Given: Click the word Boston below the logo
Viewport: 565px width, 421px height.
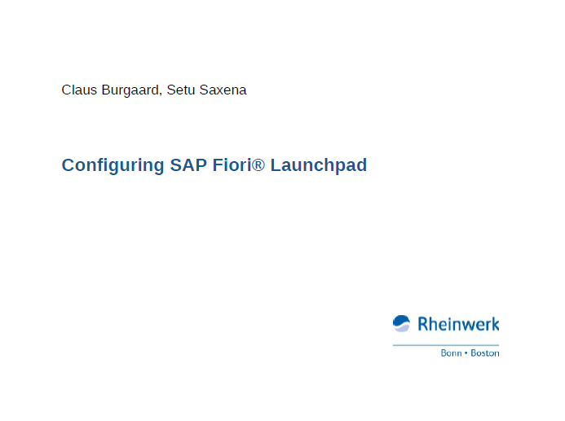Looking at the screenshot, I should (485, 353).
